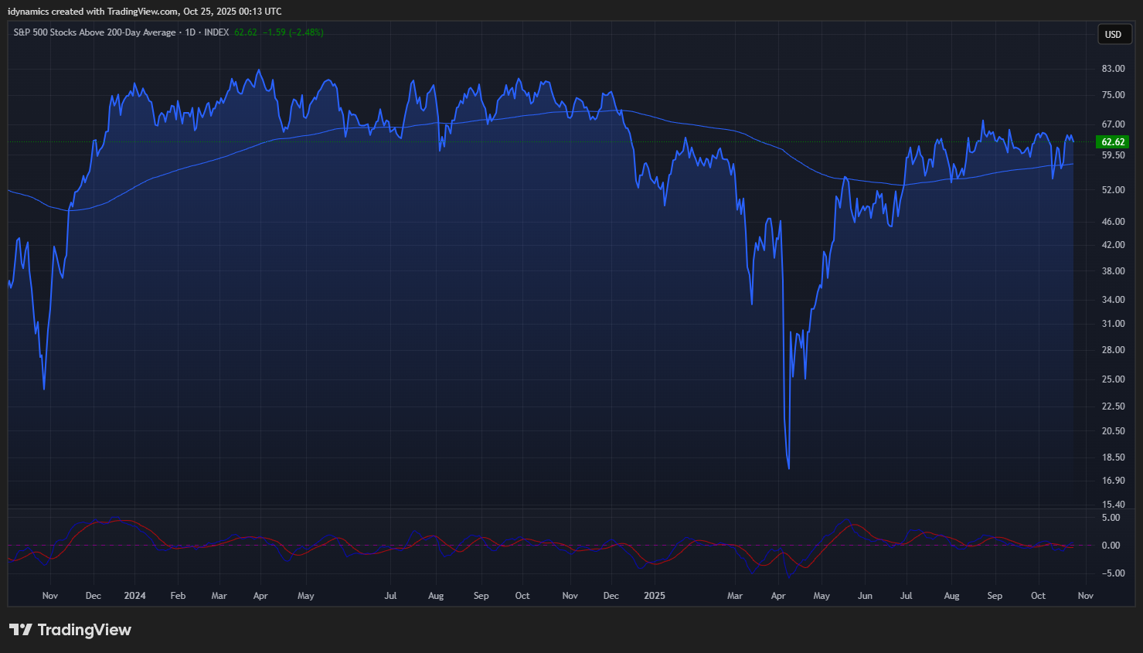Click the 2024 label on time axis
The image size is (1143, 653).
tap(134, 596)
